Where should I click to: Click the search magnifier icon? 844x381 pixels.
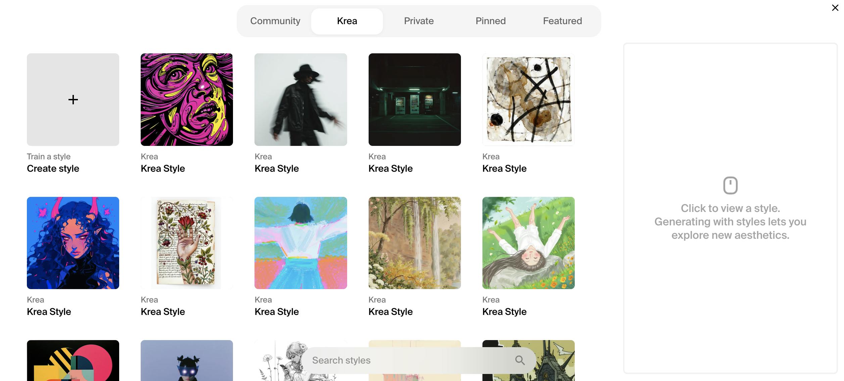pyautogui.click(x=520, y=360)
